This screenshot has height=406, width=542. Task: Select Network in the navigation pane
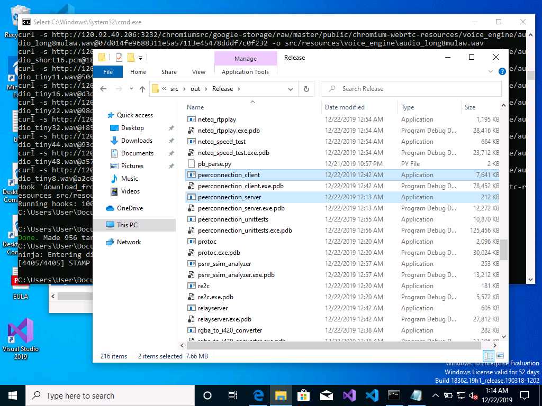point(129,242)
